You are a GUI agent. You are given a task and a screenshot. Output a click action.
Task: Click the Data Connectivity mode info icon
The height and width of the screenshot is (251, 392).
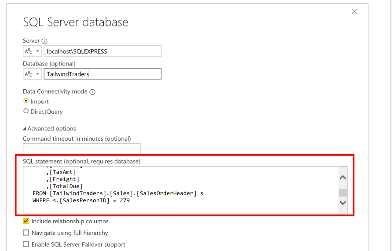[x=92, y=92]
